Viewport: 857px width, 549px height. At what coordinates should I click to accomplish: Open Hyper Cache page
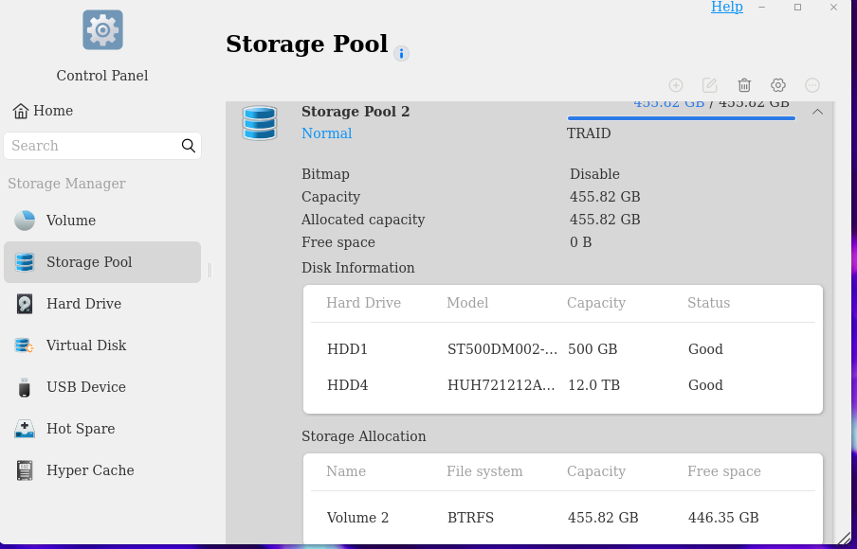coord(102,470)
